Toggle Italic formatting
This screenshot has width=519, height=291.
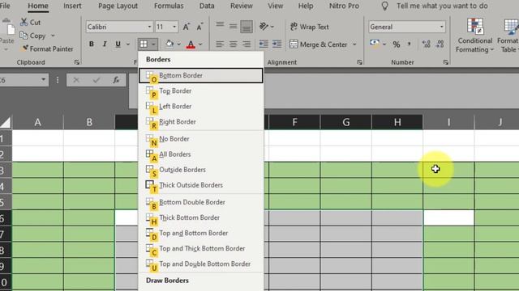(105, 44)
